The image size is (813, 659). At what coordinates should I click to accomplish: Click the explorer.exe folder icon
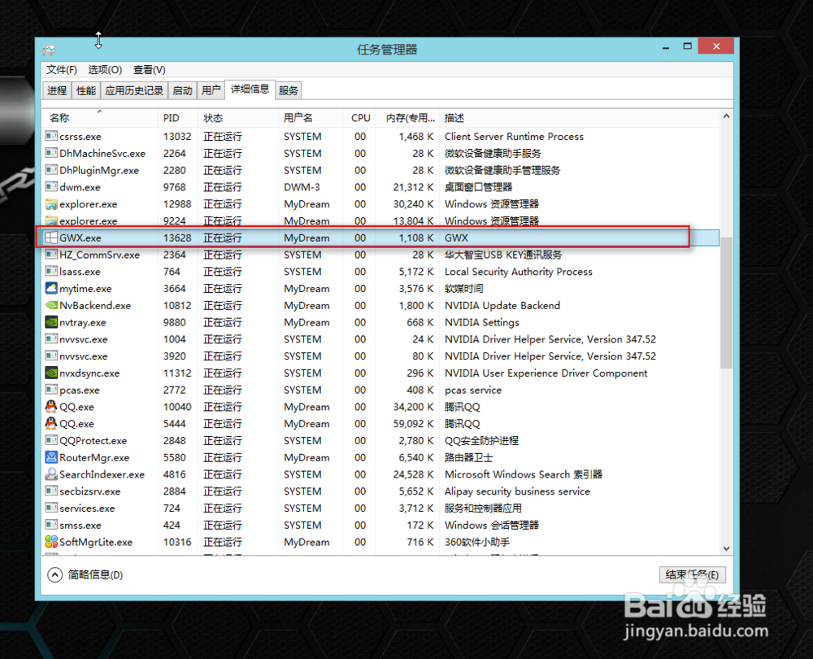(50, 204)
